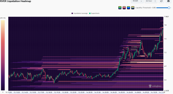Change the 24 hour timeframe selector
Viewport: 173px width, 94px height.
pyautogui.click(x=151, y=1)
